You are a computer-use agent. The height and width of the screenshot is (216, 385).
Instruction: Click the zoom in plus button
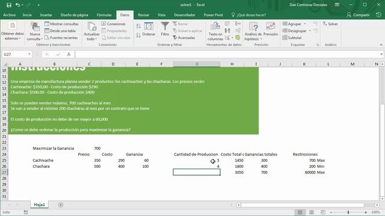tap(366, 212)
